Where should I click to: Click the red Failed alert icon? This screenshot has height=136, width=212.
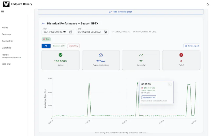181,55
